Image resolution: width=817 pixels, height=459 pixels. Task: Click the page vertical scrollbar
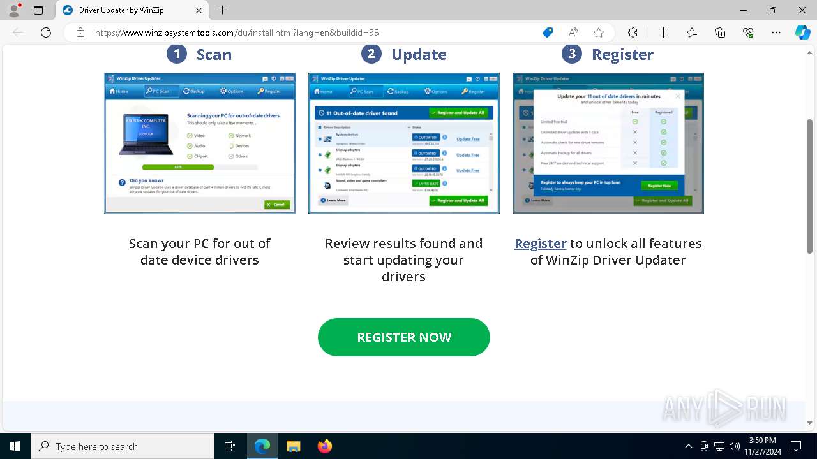pos(810,186)
